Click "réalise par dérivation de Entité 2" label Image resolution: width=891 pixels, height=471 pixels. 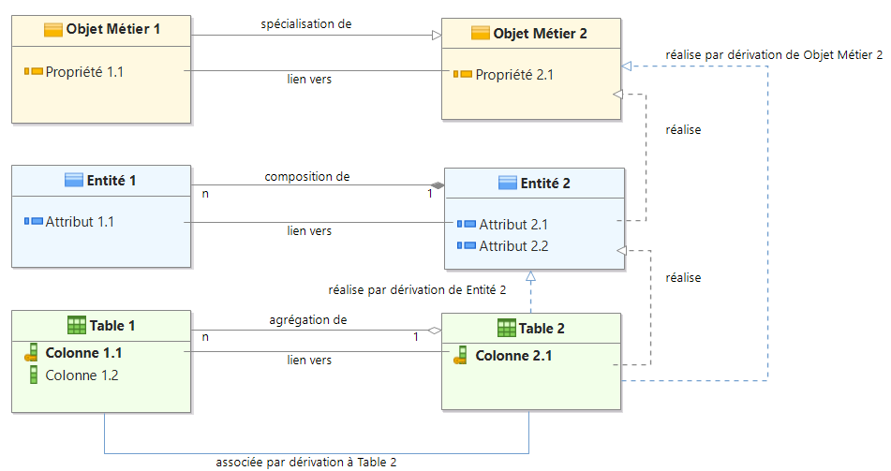(x=417, y=290)
